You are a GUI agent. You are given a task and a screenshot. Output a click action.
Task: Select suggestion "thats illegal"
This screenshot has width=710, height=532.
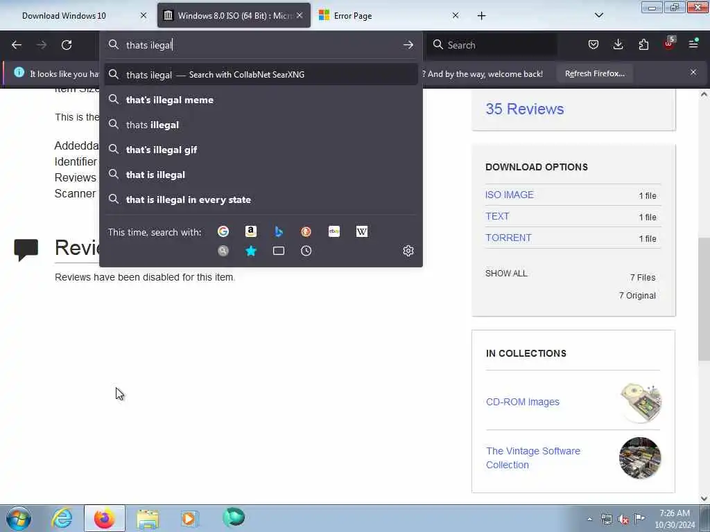261,125
